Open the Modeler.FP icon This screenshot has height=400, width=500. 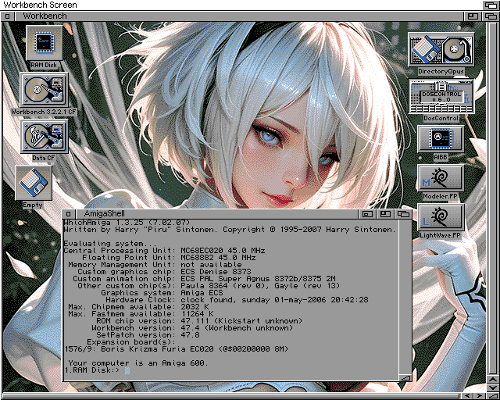click(x=441, y=178)
